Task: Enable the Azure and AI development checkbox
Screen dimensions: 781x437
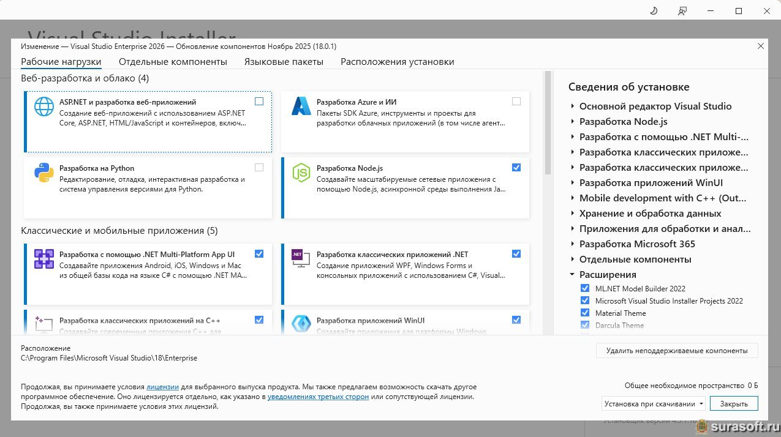Action: coord(516,102)
